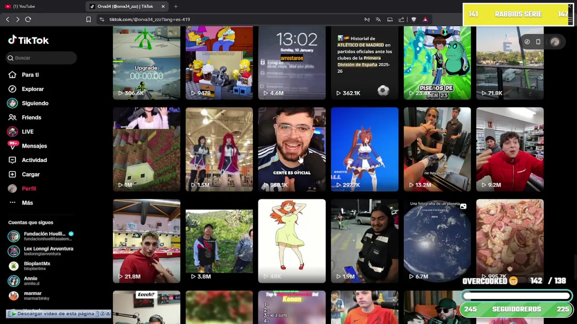Open the stickman Upgrade video 306.6K

point(147,63)
